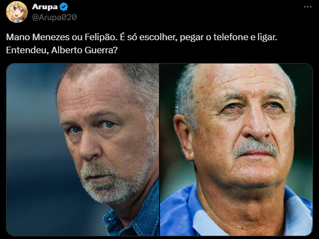Click the "Entendeu, Alberto Guerra?" text line
This screenshot has height=239, width=319.
tap(62, 50)
